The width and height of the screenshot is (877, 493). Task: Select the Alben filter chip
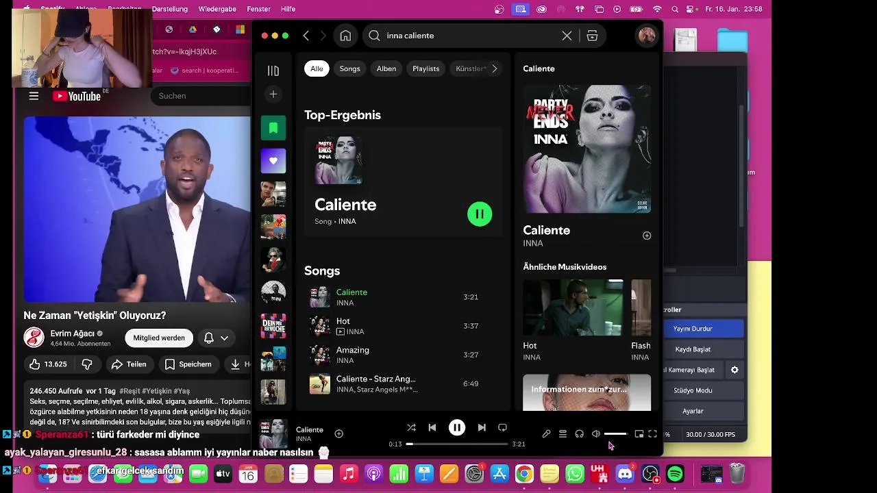pos(386,68)
